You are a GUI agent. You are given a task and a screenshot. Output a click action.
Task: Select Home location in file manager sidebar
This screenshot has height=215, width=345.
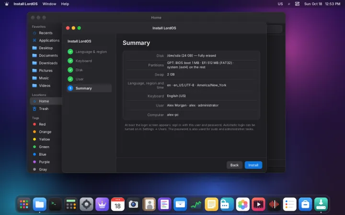46,101
